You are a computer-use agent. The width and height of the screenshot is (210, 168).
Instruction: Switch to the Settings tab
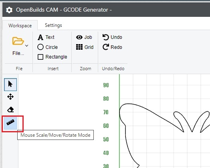[x=53, y=25]
